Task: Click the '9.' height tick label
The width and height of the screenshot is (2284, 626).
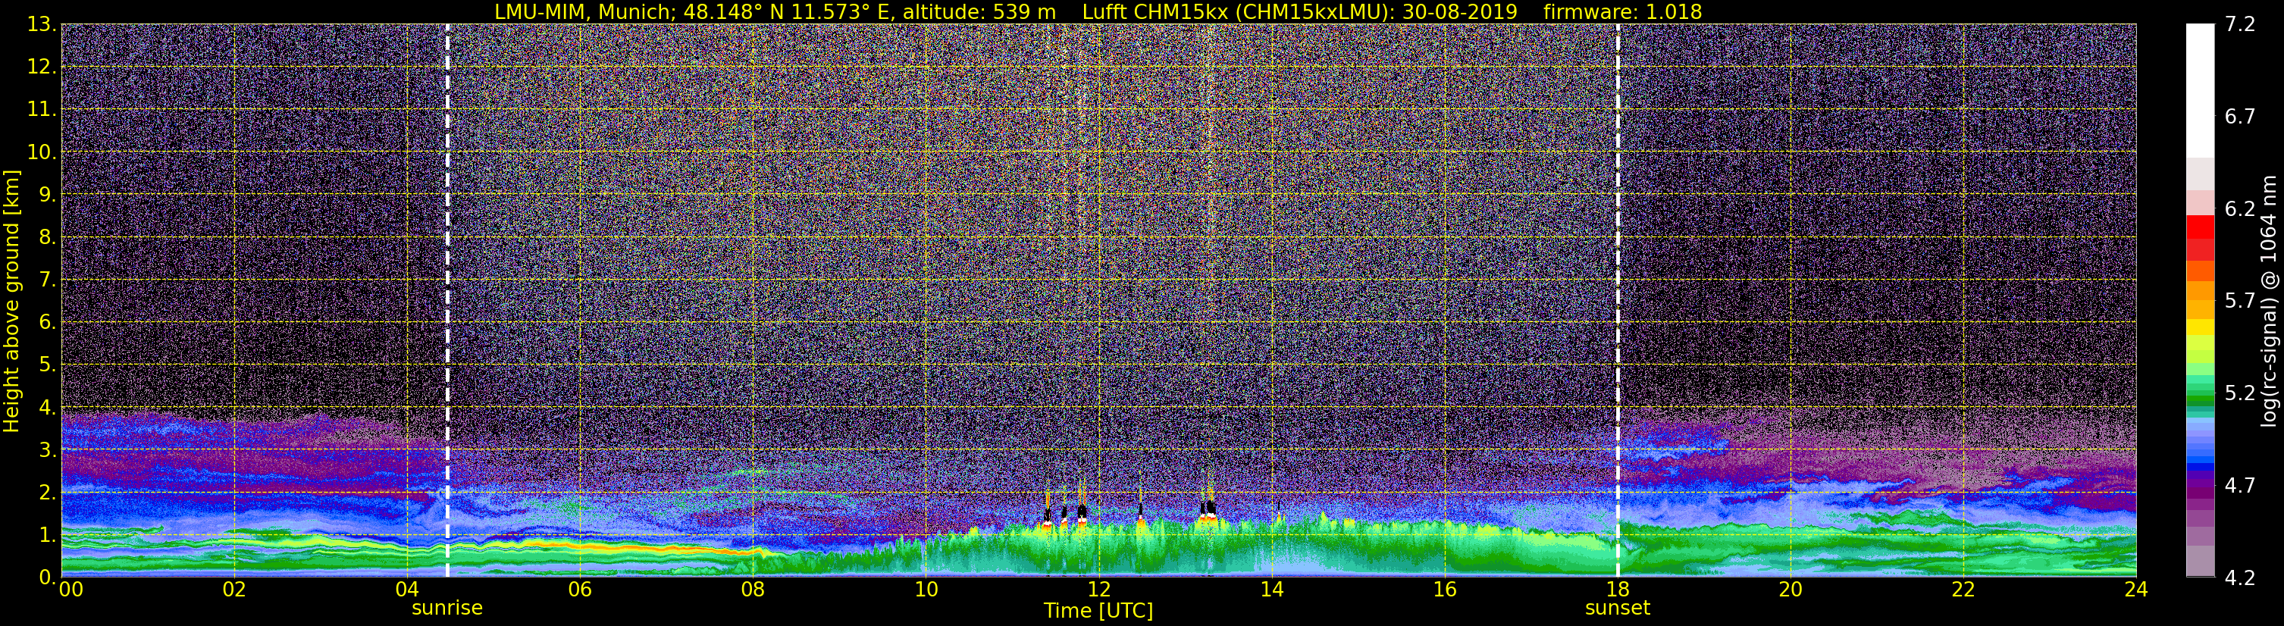Action: (48, 194)
